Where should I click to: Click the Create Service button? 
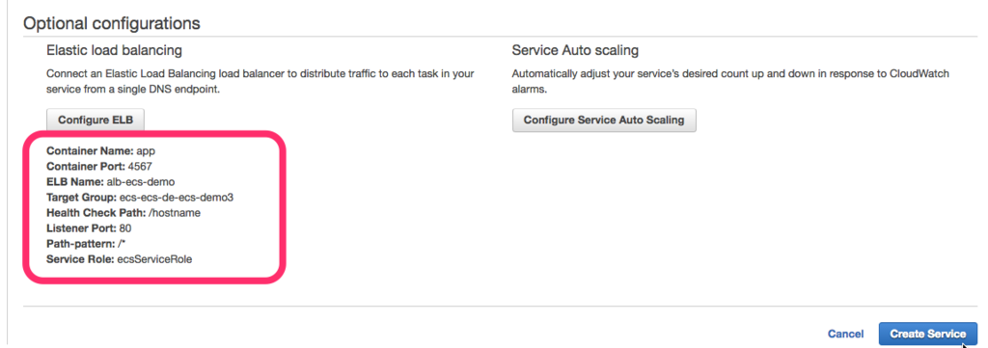[x=927, y=334]
